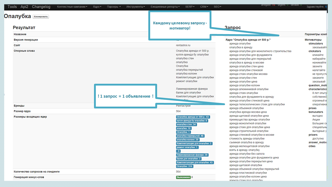The width and height of the screenshot is (332, 187).
Task: Expand the SEO dropdown menu
Action: click(x=217, y=7)
